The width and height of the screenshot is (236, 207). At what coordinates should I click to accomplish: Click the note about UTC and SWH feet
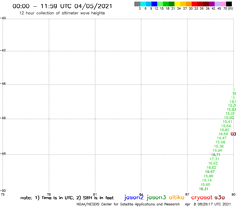click(67, 198)
